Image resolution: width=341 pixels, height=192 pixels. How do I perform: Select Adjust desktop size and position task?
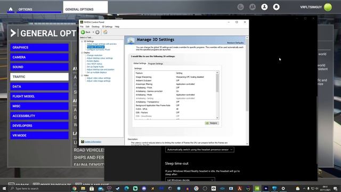click(x=100, y=69)
